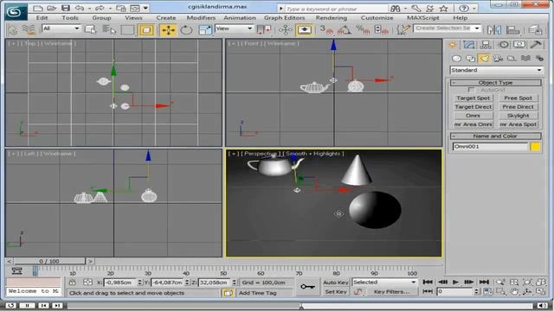This screenshot has width=554, height=311.
Task: Collapse the Name and Color rollout
Action: 495,136
